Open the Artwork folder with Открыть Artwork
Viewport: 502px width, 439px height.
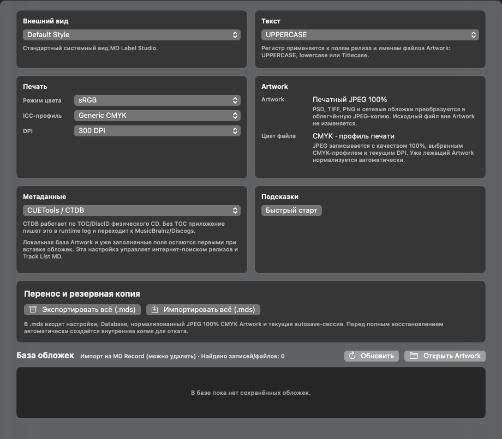click(445, 356)
